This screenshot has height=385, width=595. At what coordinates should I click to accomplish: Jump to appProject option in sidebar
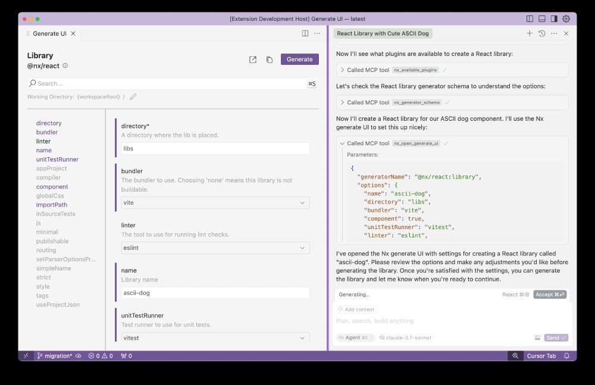[x=51, y=168]
